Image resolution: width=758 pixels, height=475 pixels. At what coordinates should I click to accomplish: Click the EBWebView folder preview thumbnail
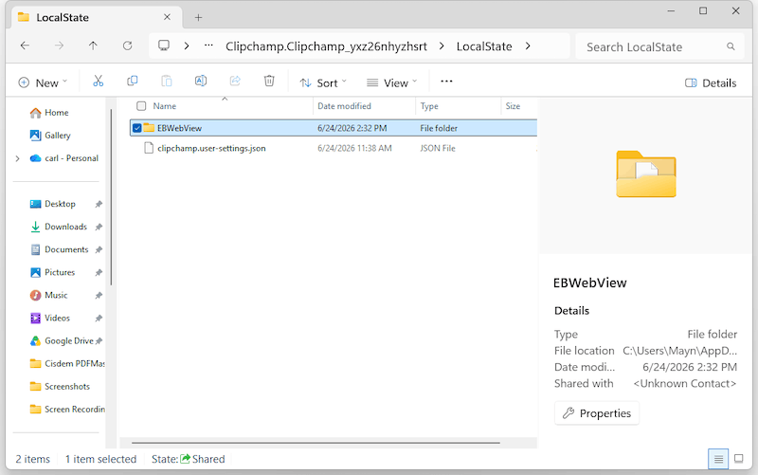pyautogui.click(x=646, y=174)
